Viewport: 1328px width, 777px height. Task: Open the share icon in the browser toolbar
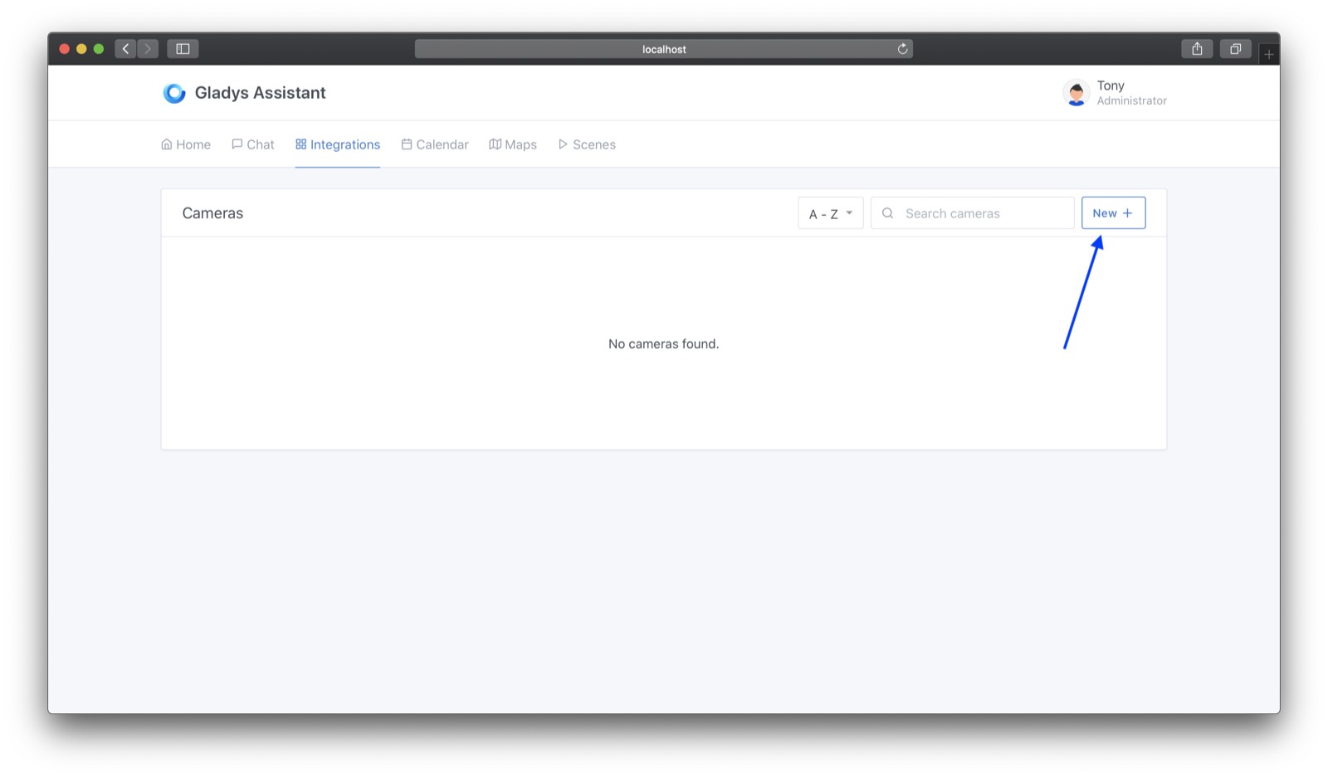coord(1196,48)
